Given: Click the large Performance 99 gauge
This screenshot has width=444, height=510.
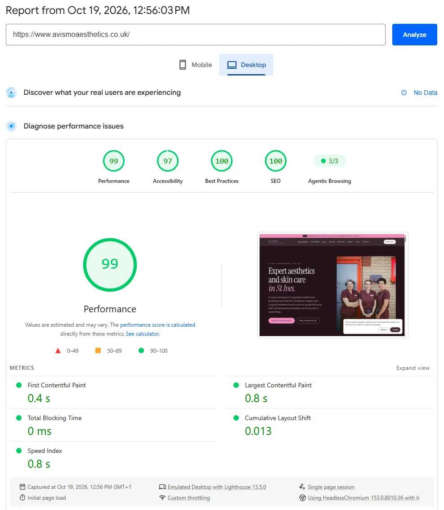Looking at the screenshot, I should click(x=110, y=265).
